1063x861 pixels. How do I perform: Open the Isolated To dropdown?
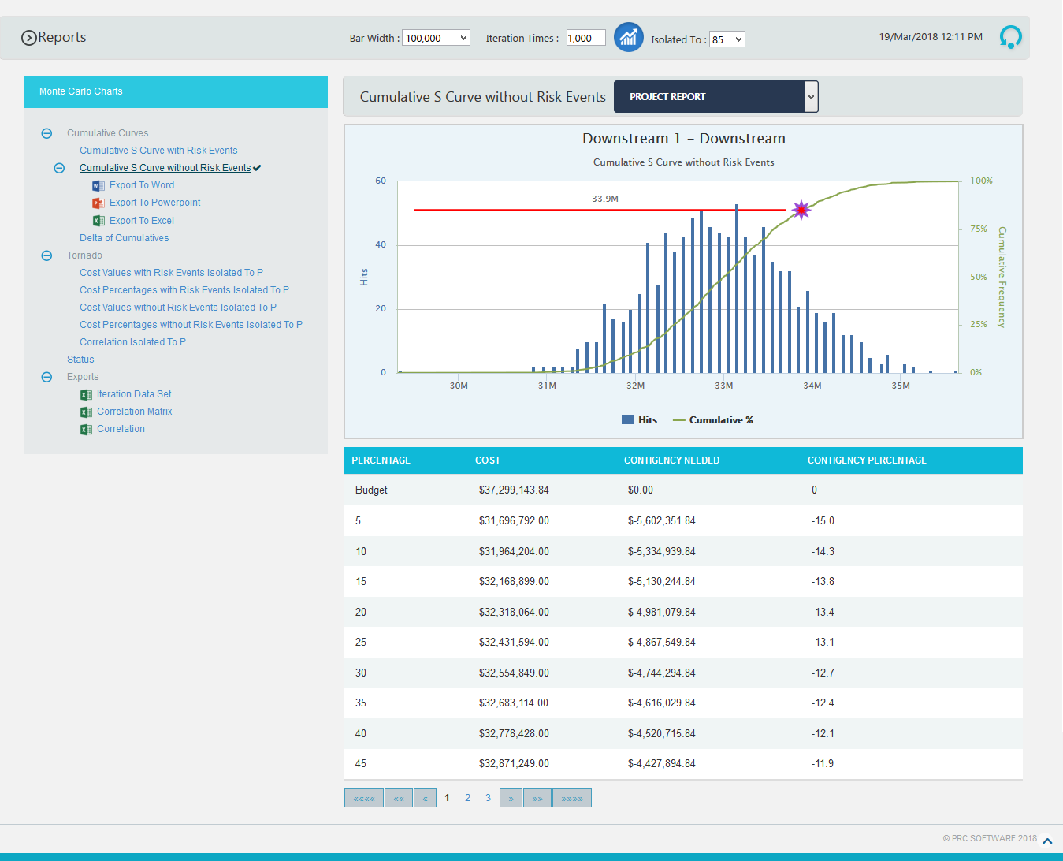pos(726,38)
